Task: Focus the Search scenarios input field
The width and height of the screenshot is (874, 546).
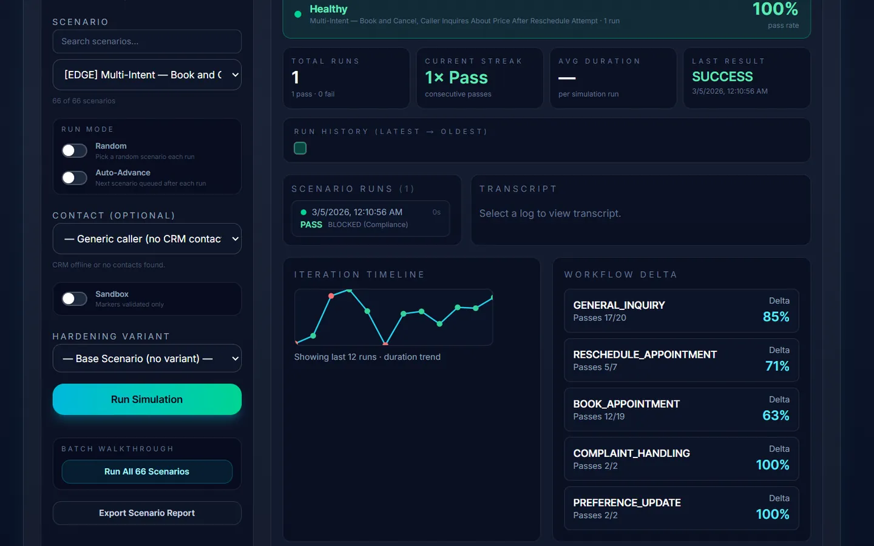Action: (147, 41)
